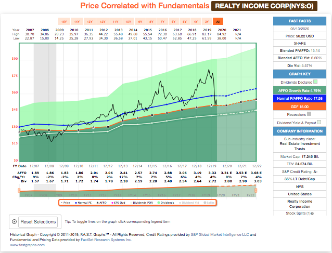Switch to the 9Y time range
This screenshot has height=253, width=332.
point(140,21)
